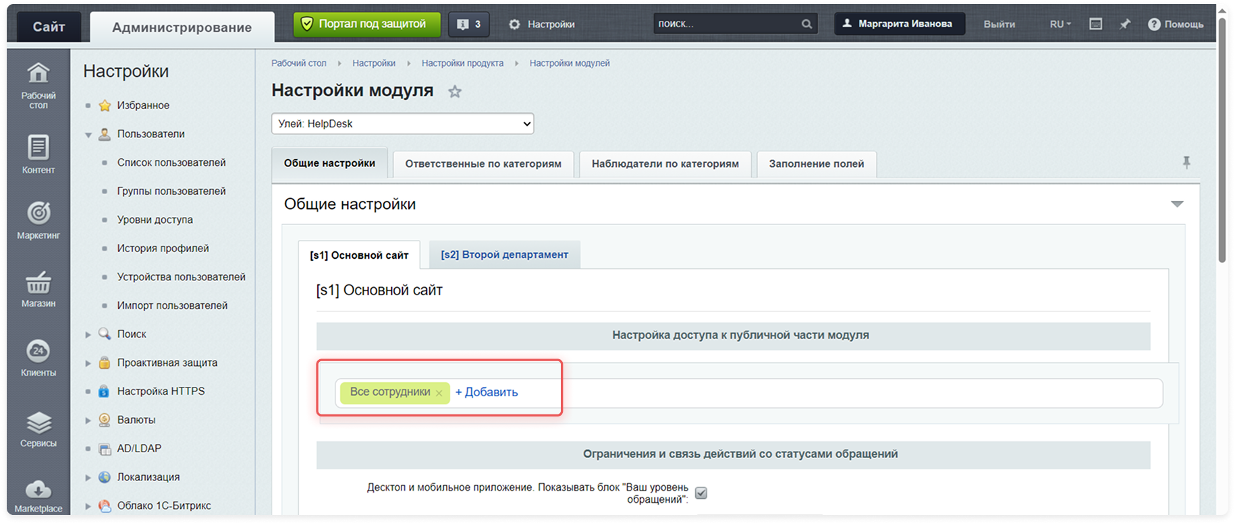Viewport: 1235px width, 525px height.
Task: Open the notifications counter showing 3
Action: 469,24
